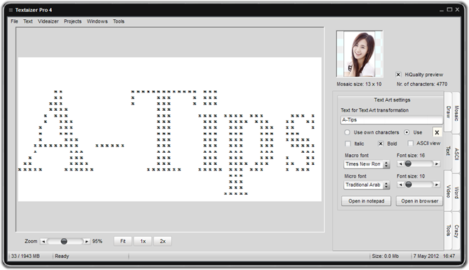The width and height of the screenshot is (469, 270).
Task: Decrease Micro font size with left arrow
Action: pyautogui.click(x=401, y=185)
